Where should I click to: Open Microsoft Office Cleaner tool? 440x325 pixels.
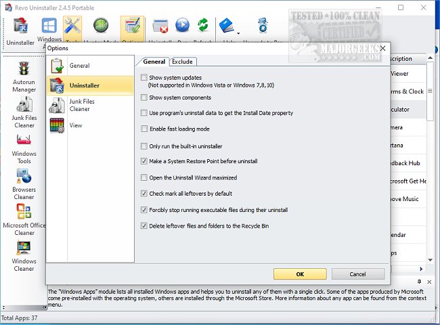tap(24, 220)
